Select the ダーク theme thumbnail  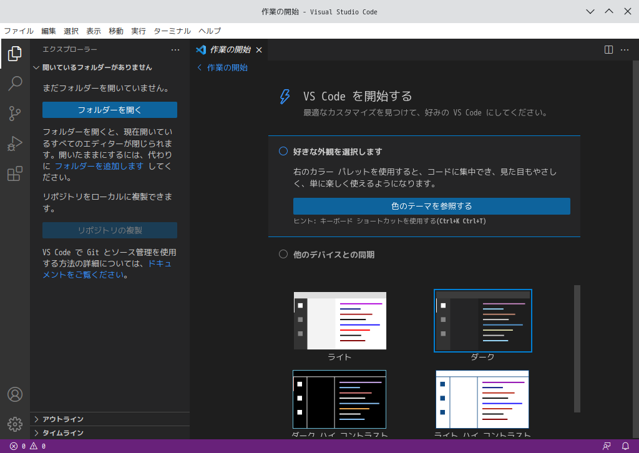click(x=482, y=320)
